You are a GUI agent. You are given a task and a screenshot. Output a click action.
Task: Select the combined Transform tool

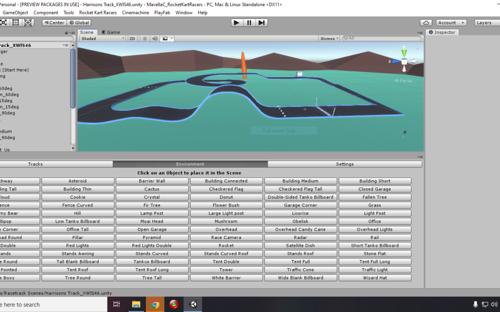pos(28,23)
